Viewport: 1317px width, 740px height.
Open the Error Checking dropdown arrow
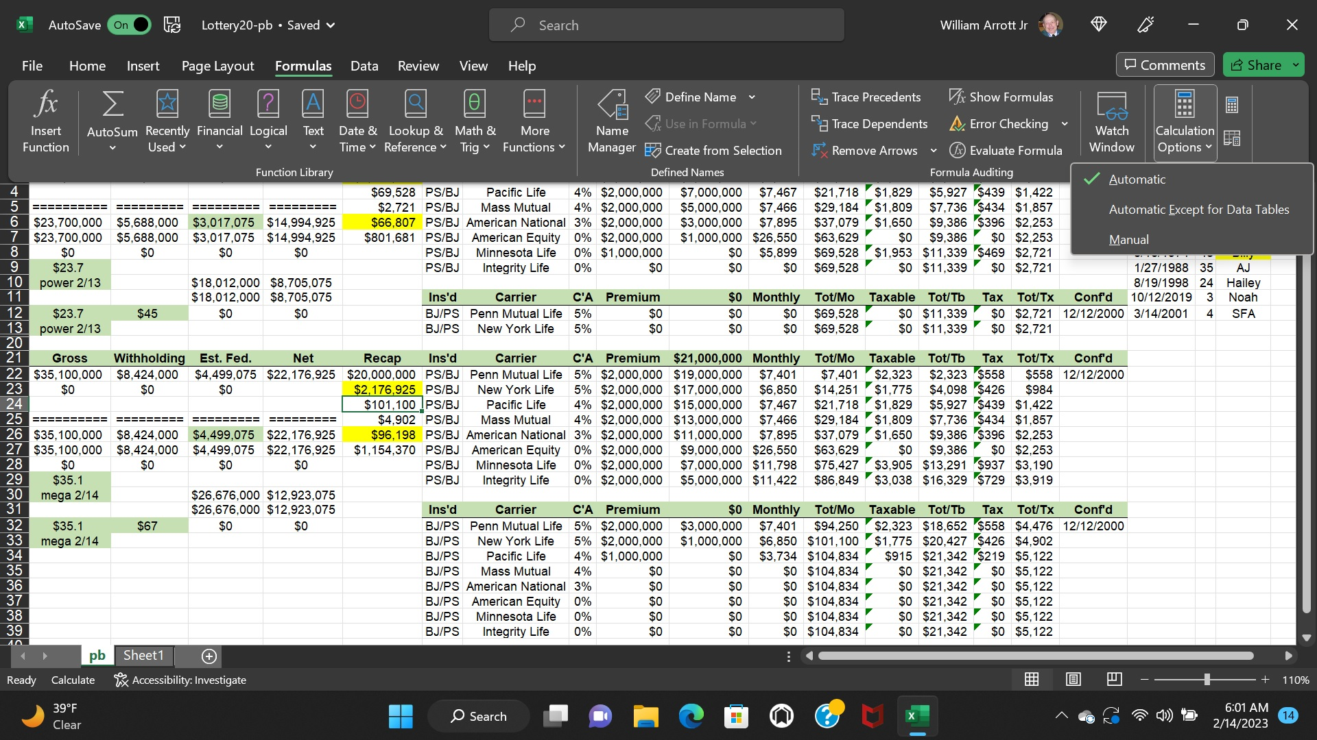click(1065, 124)
